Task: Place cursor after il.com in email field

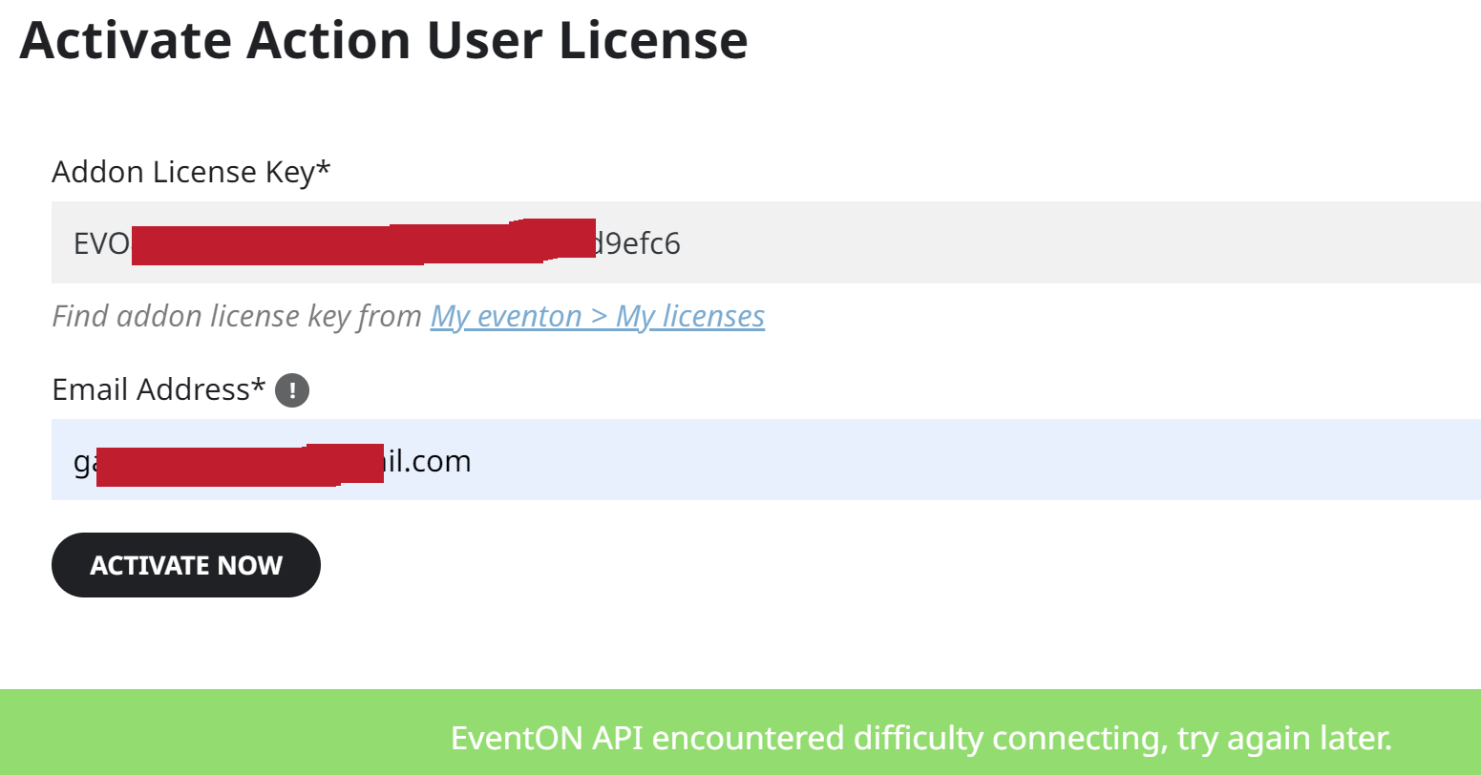Action: point(473,461)
